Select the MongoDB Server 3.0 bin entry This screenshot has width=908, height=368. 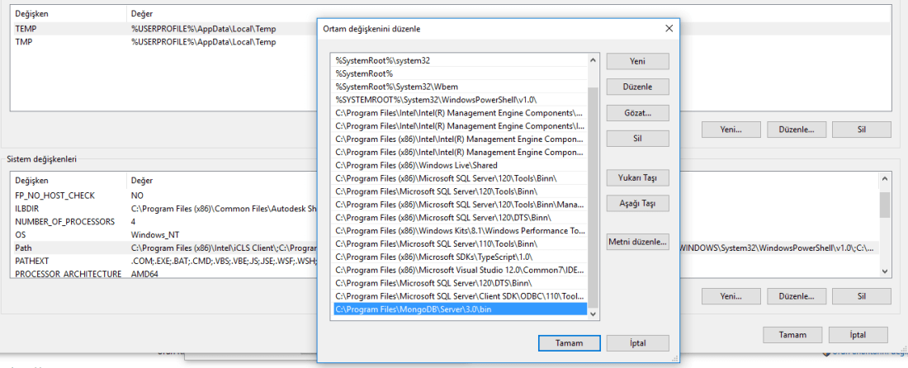pyautogui.click(x=459, y=309)
